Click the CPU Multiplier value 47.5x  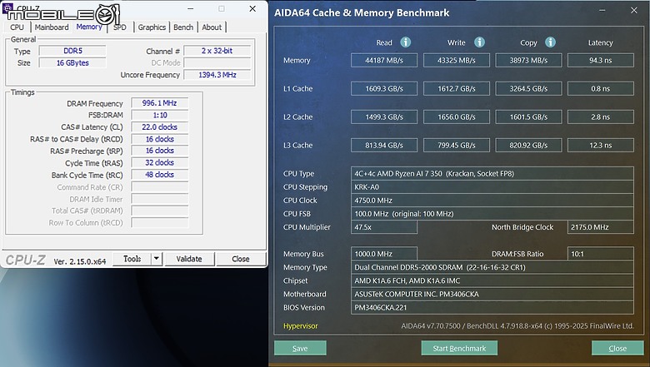pyautogui.click(x=384, y=227)
